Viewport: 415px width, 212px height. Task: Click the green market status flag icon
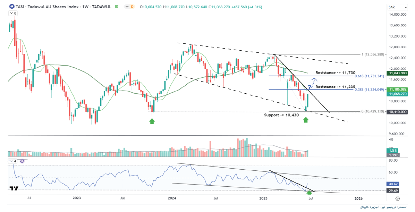[117, 7]
